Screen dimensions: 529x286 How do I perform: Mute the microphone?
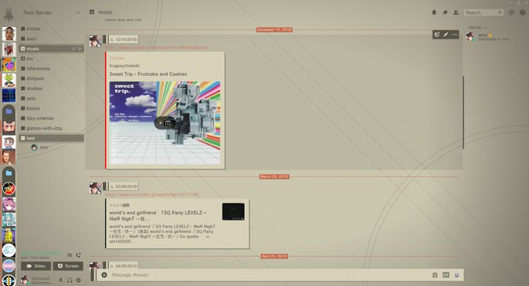[61, 280]
